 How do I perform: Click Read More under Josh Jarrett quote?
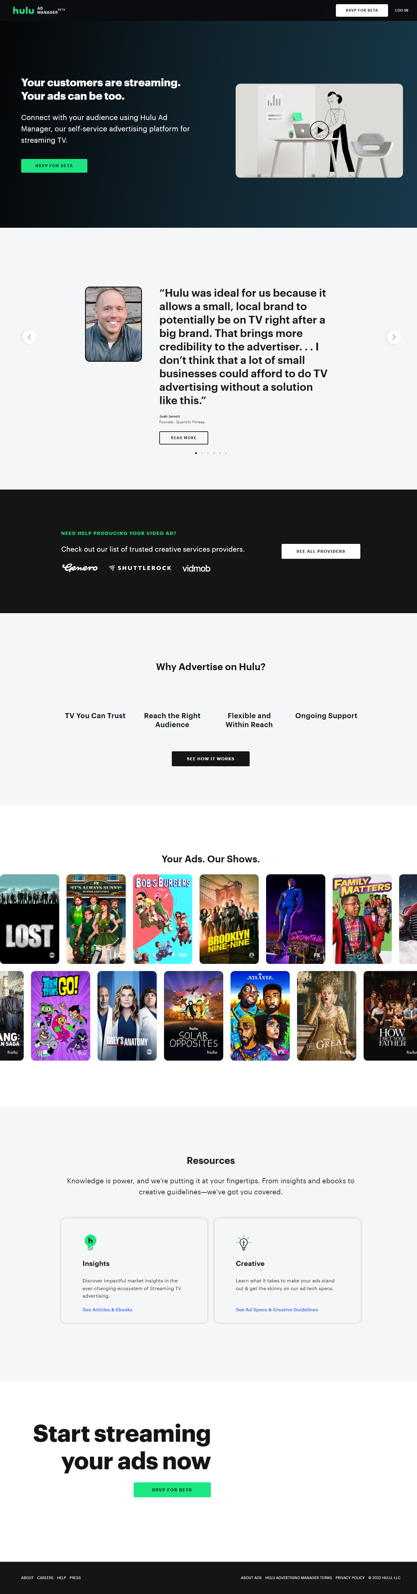click(184, 438)
